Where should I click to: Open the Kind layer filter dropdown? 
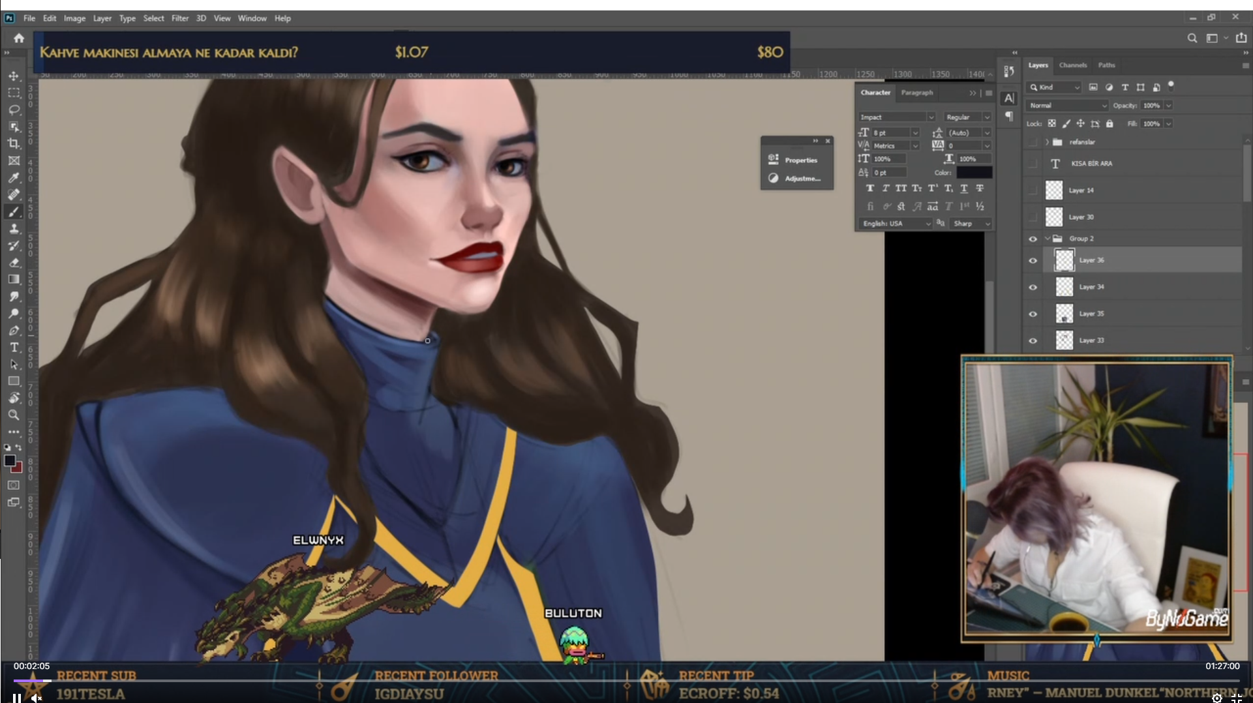coord(1054,87)
